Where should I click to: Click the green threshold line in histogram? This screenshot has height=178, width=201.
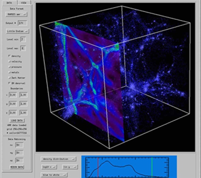[x=152, y=167]
